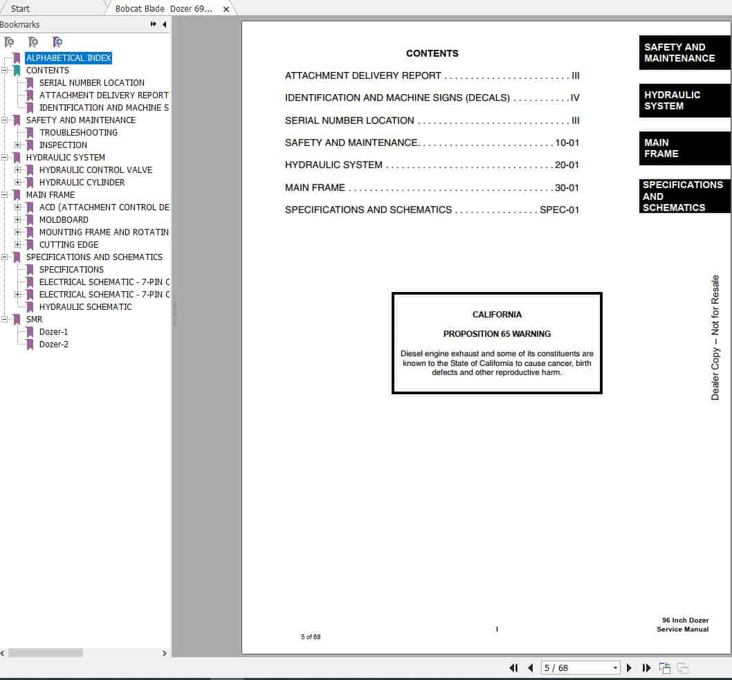732x680 pixels.
Task: Expand the MOUNTING FRAME AND ROTATIN node
Action: pos(18,232)
